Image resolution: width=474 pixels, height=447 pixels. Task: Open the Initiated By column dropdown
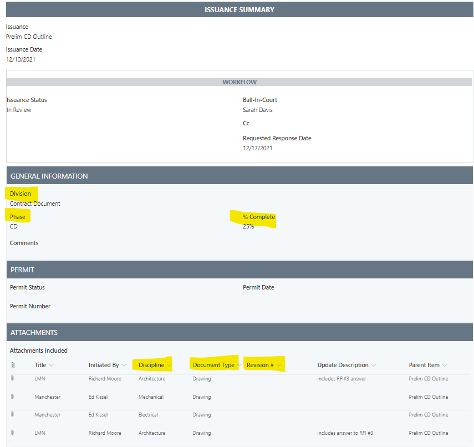pos(124,365)
